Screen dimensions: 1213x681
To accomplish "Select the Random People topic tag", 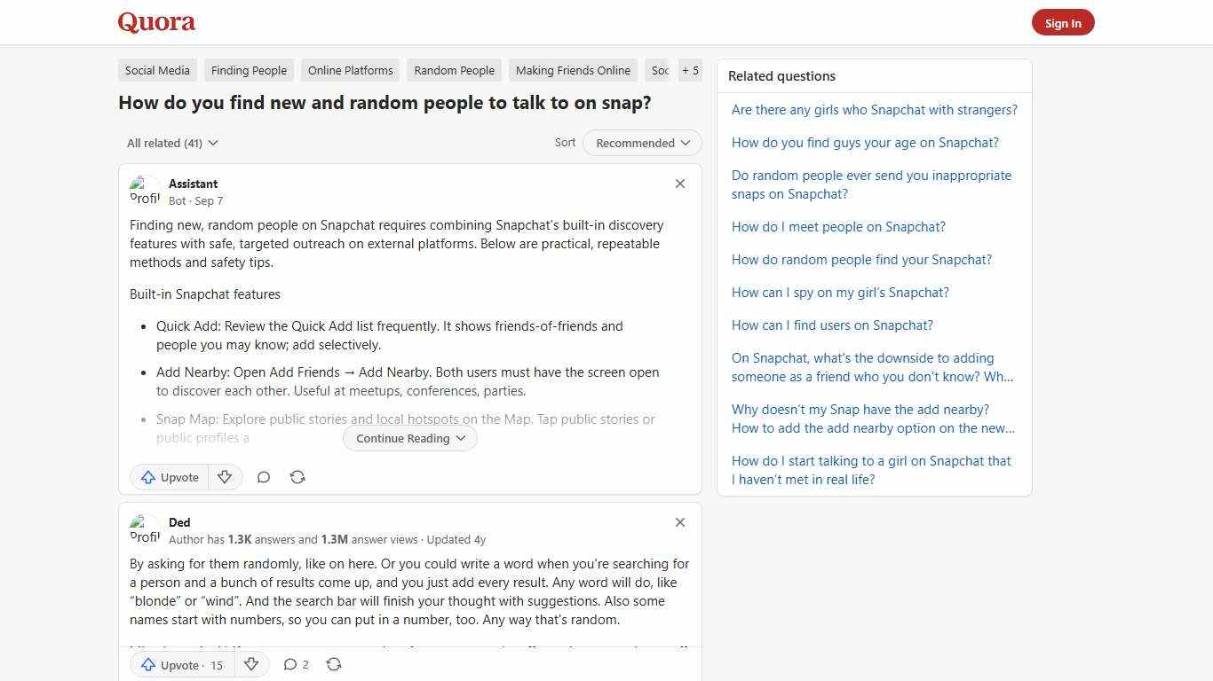I will (x=454, y=70).
